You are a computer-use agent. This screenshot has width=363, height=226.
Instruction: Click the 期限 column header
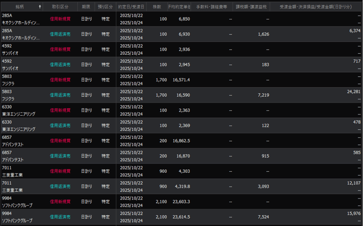click(86, 6)
